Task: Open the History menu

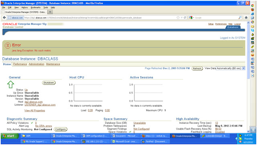Action: coord(24,8)
